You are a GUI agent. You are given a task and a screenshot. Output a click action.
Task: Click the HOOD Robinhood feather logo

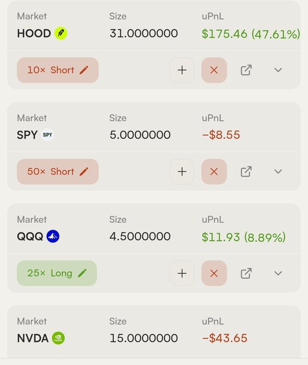tap(61, 33)
